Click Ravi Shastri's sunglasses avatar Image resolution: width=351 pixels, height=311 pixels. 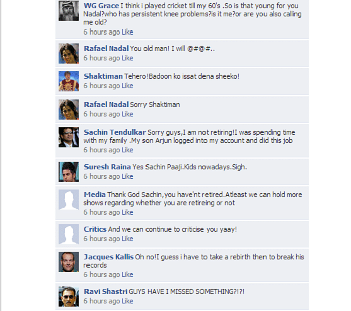pyautogui.click(x=69, y=297)
